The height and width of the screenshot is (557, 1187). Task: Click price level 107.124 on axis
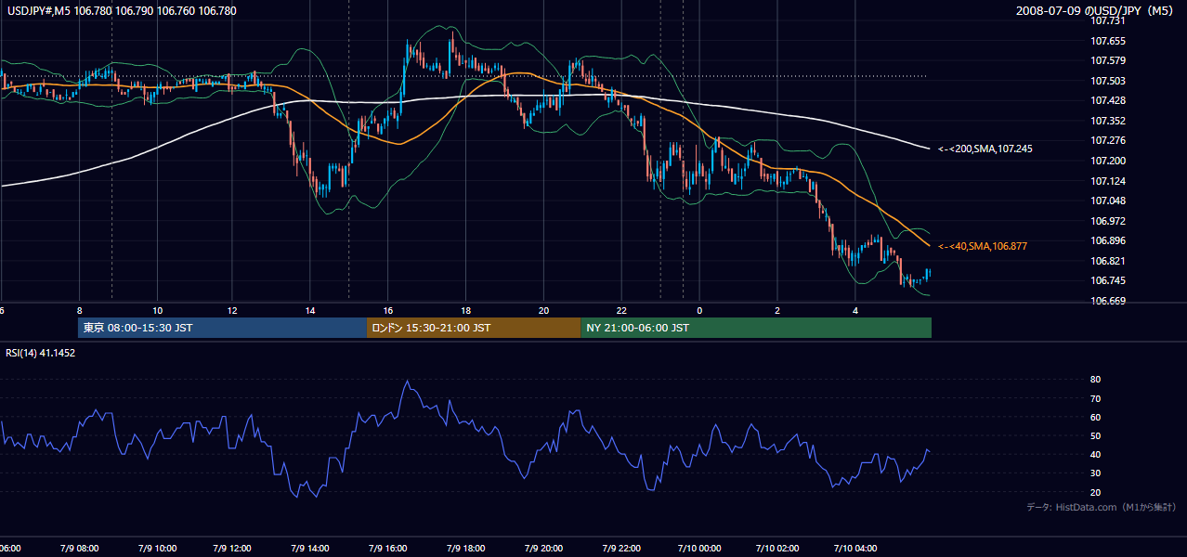pyautogui.click(x=1108, y=180)
